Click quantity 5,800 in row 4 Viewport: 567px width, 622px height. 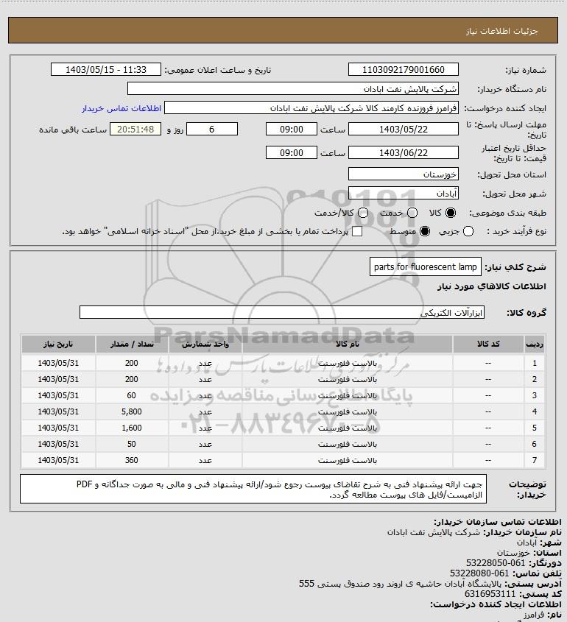(x=132, y=411)
